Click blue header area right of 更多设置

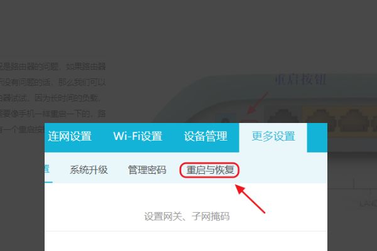pyautogui.click(x=317, y=137)
